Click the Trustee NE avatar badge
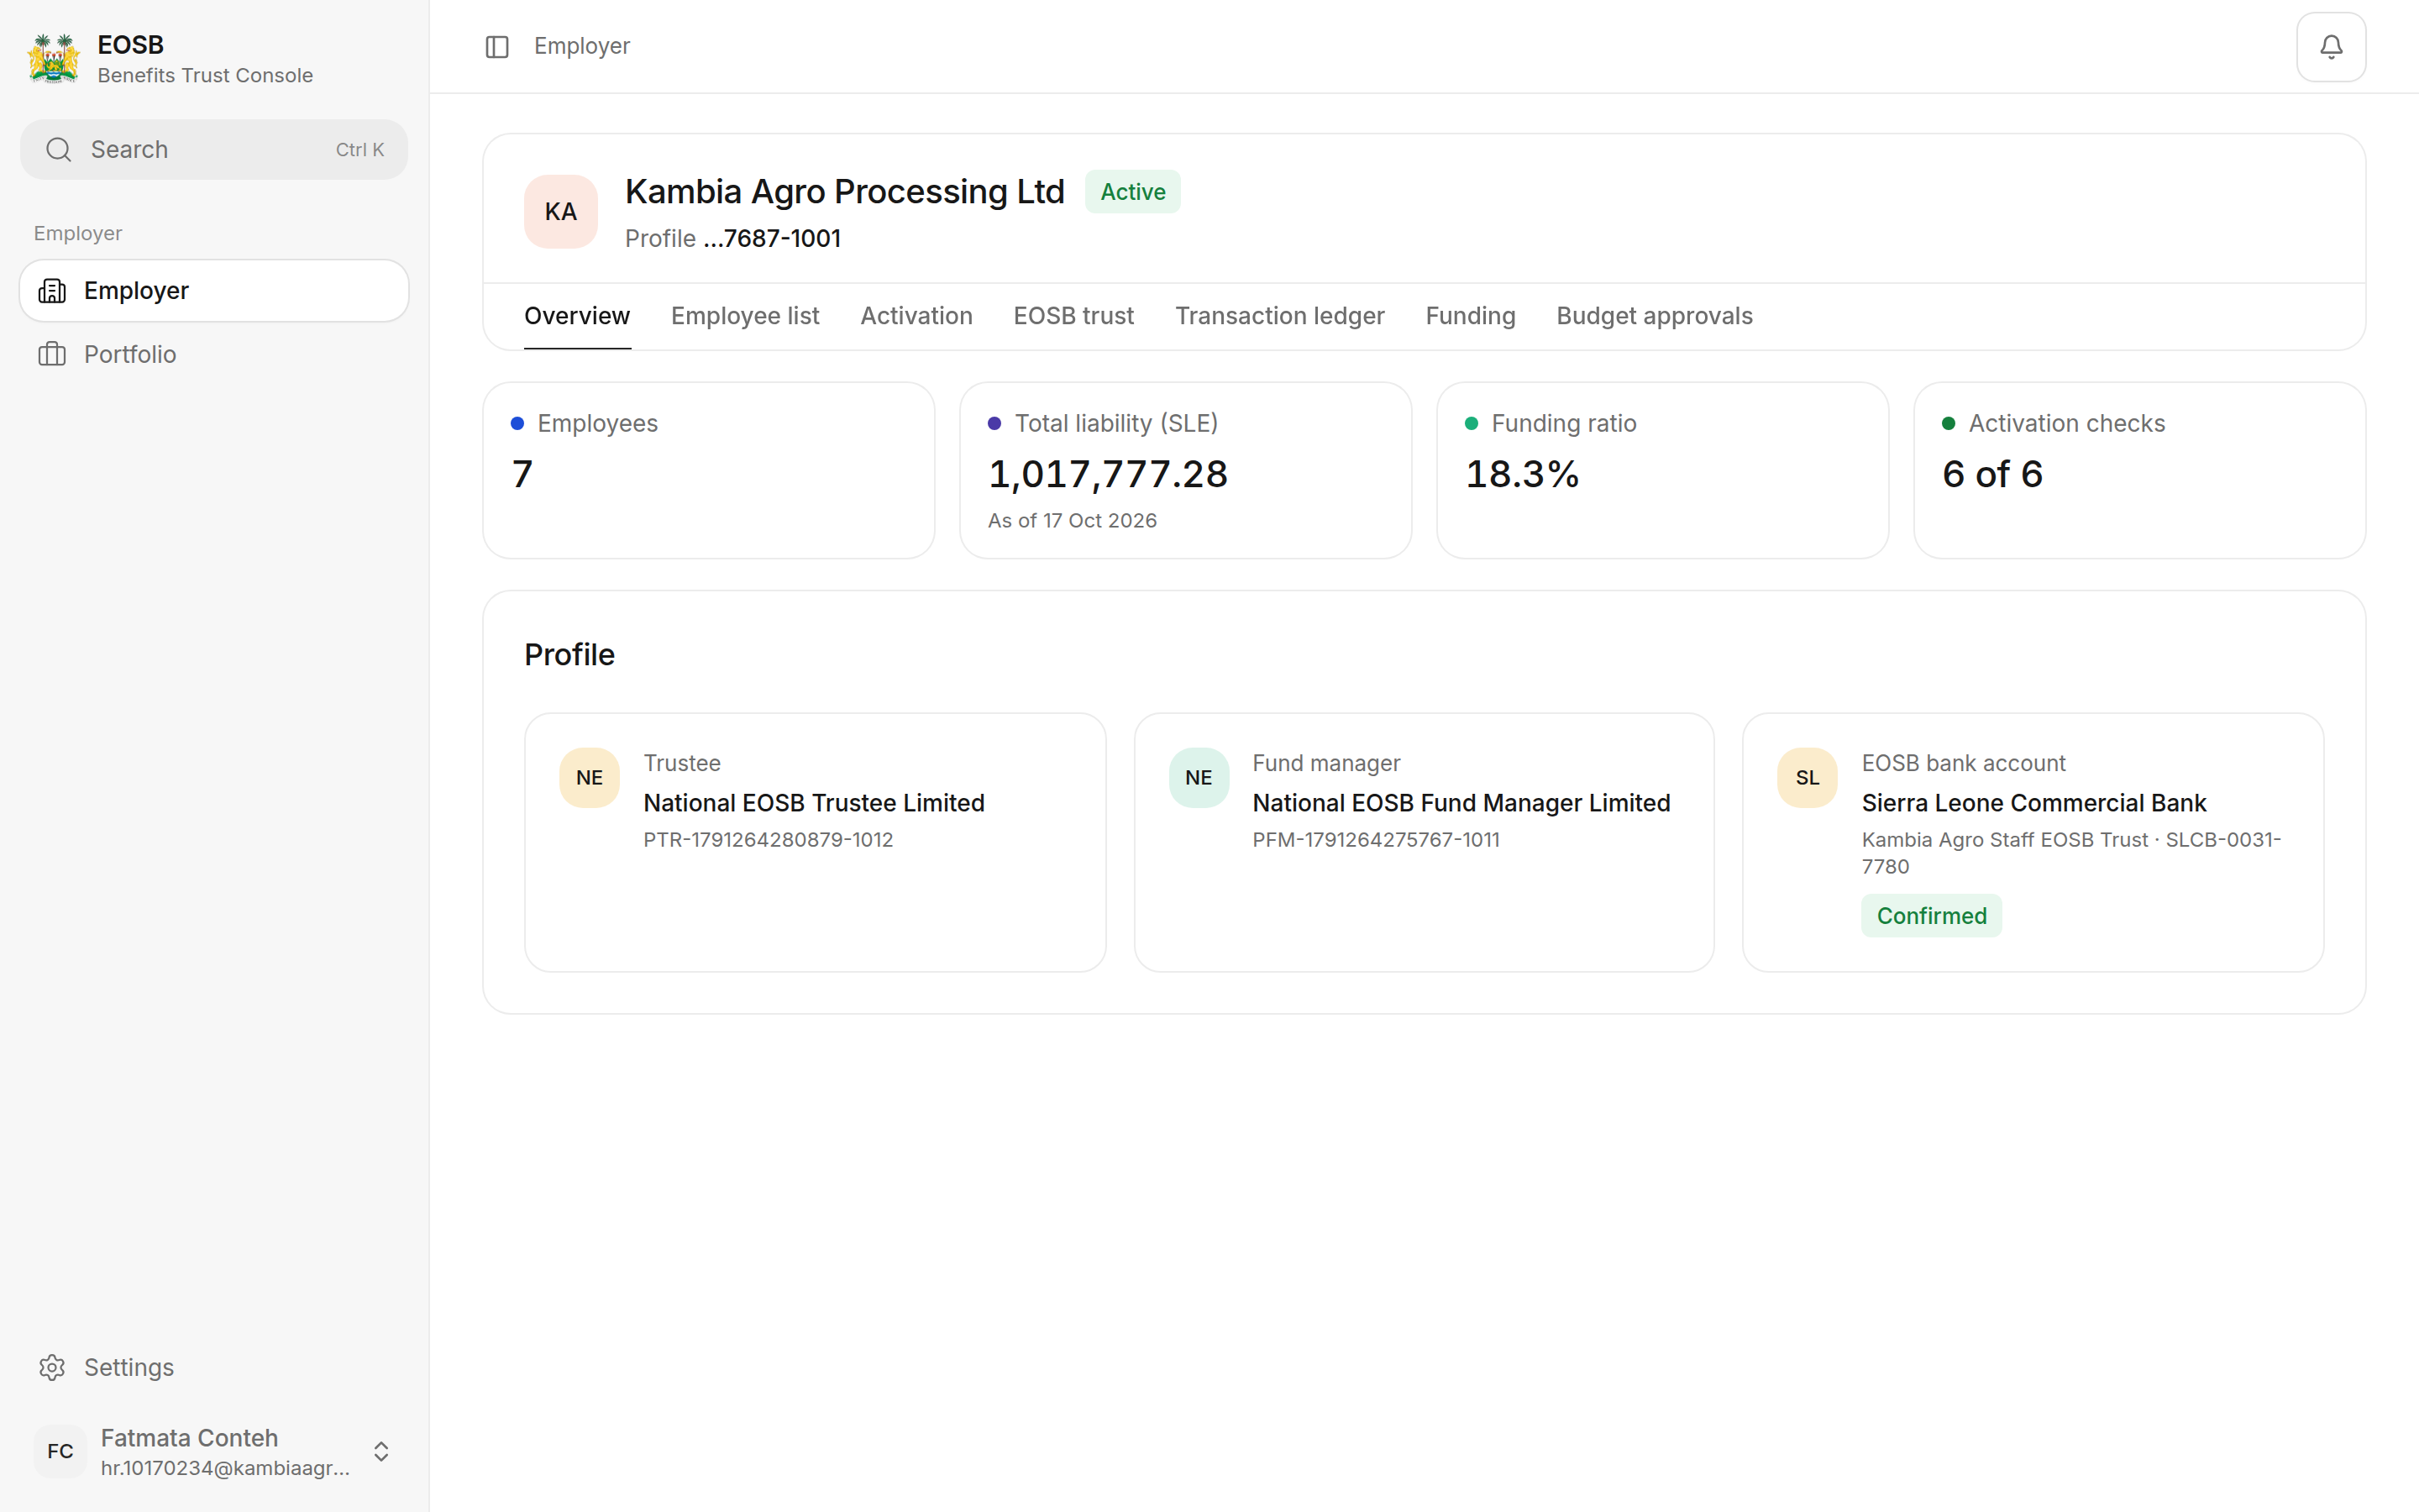The image size is (2419, 1512). click(x=590, y=778)
